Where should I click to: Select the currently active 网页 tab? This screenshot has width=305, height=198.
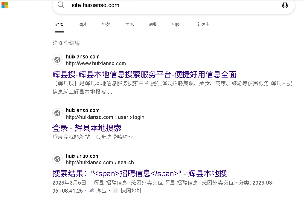[x=59, y=24]
